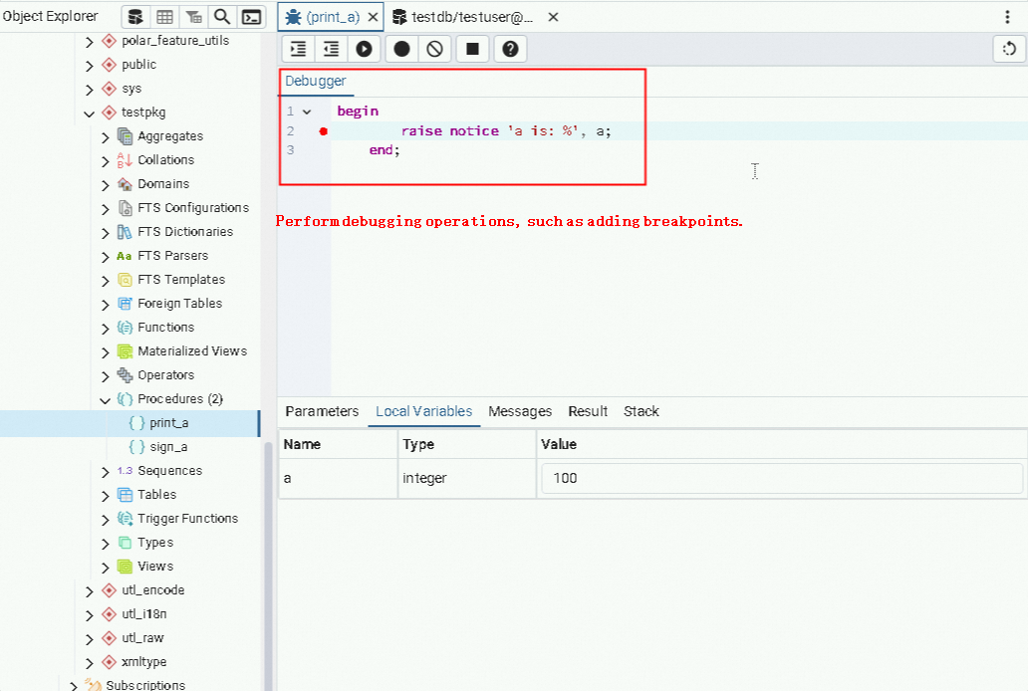
Task: Open the Parameters tab
Action: (322, 412)
